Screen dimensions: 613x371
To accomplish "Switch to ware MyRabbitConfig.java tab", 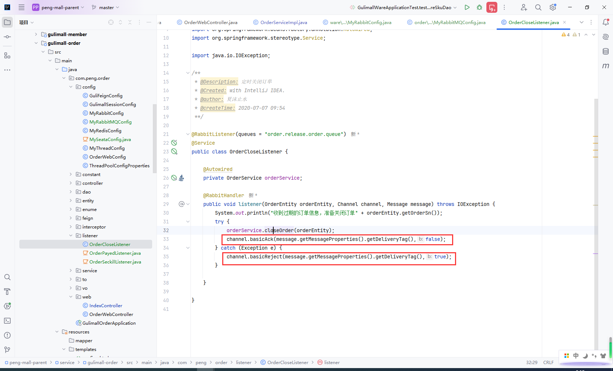I will pos(357,22).
